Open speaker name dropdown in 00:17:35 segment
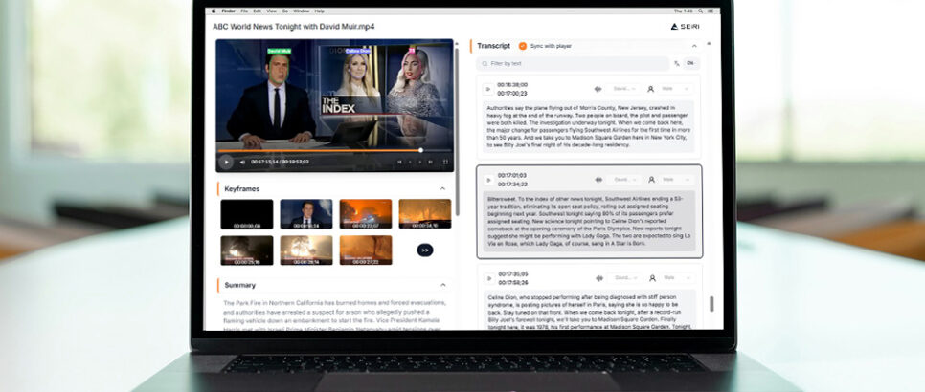Screen dimensions: 925x392 [626, 278]
